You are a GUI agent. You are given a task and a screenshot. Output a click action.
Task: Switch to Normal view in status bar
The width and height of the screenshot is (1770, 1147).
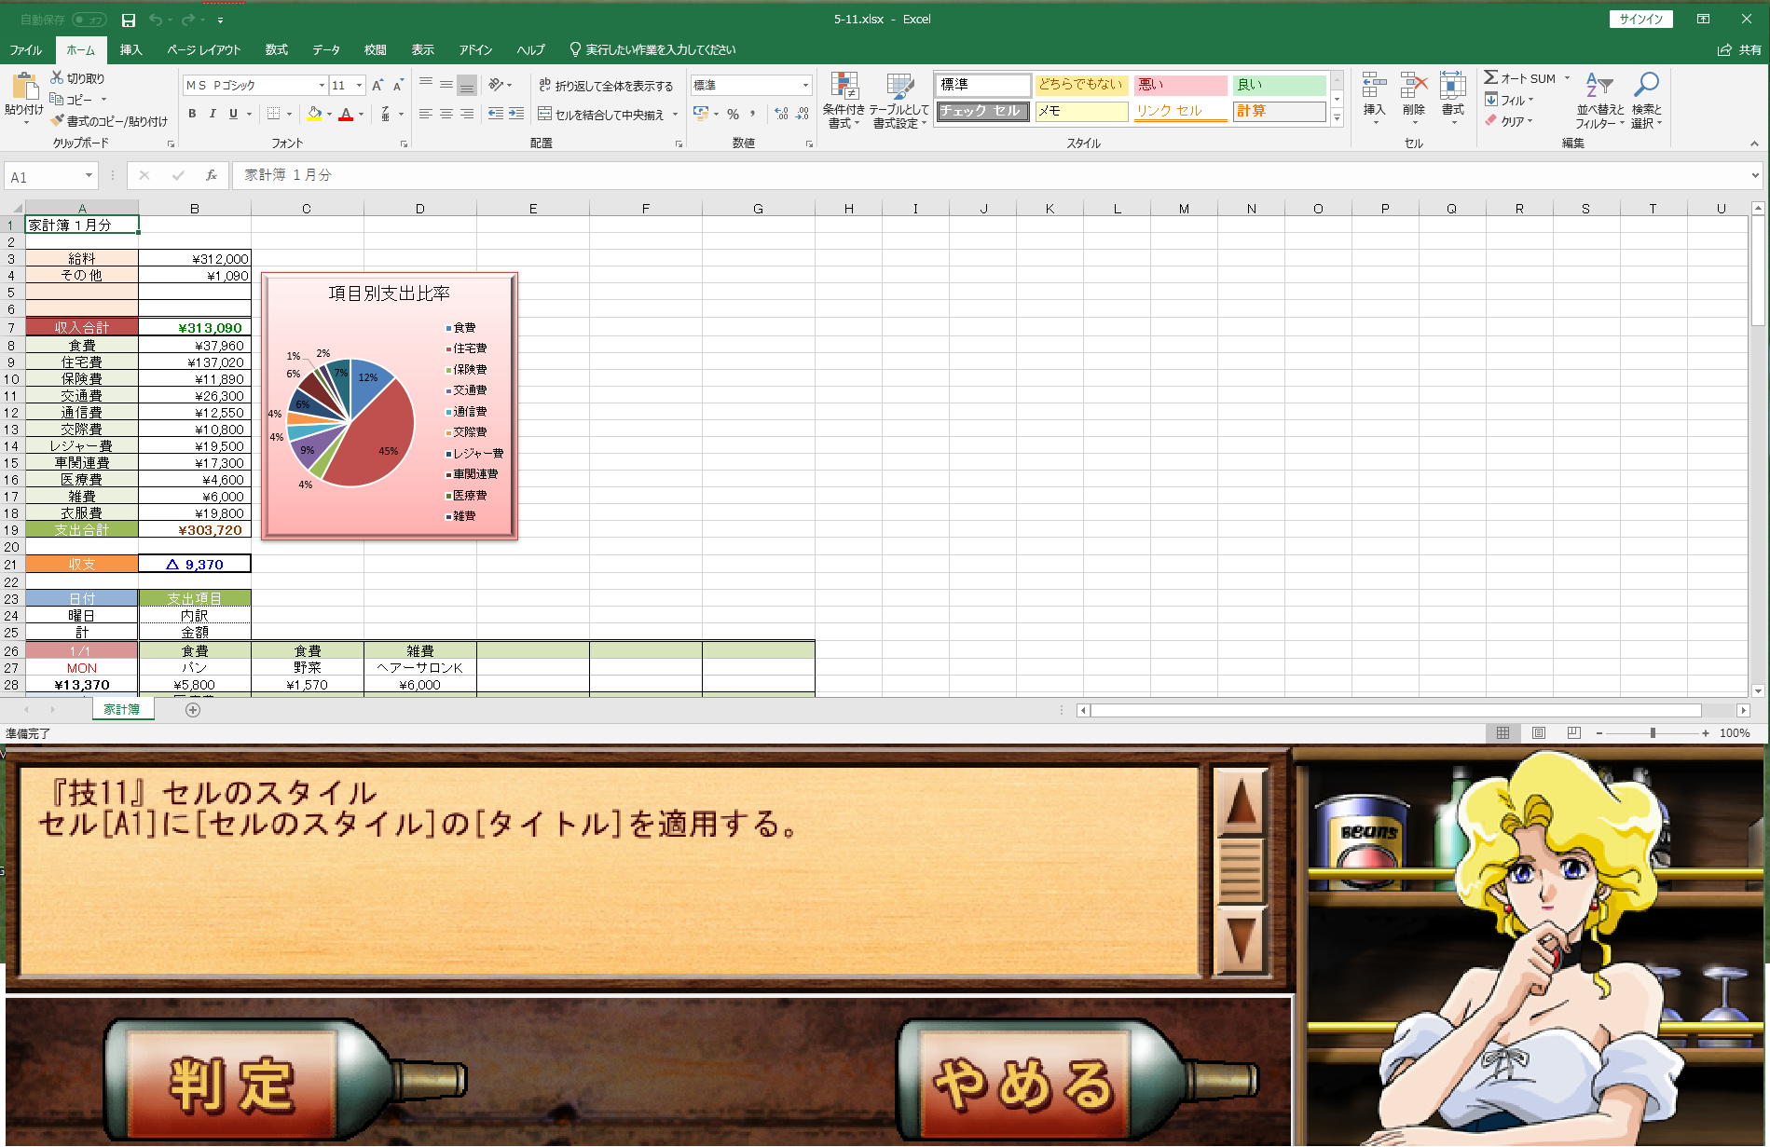[x=1502, y=733]
